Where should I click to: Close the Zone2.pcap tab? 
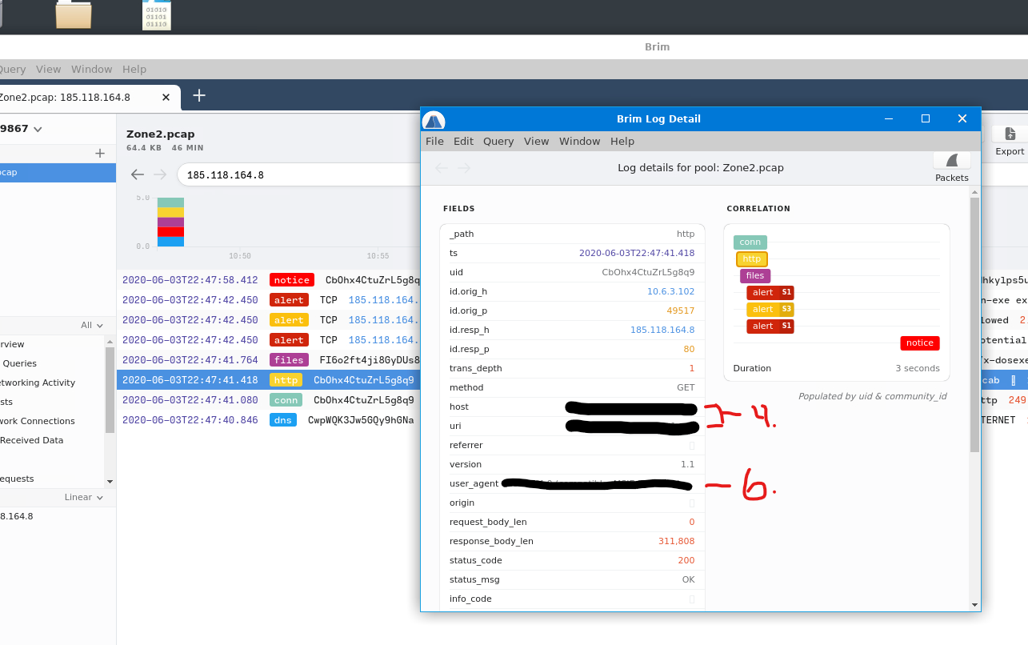(166, 98)
